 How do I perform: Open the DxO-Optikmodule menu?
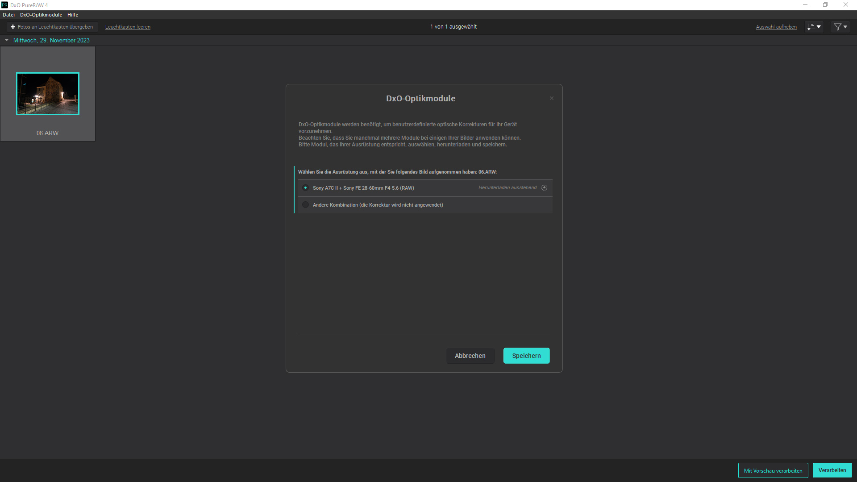coord(41,15)
